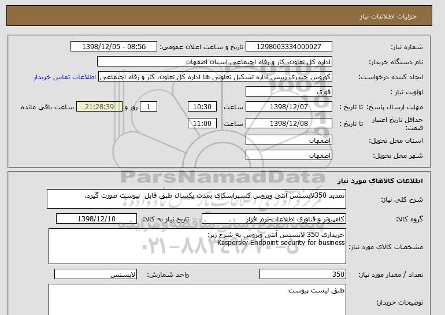445x315 pixels.
Task: Click request creator field کوروش حیدری
Action: pyautogui.click(x=215, y=77)
